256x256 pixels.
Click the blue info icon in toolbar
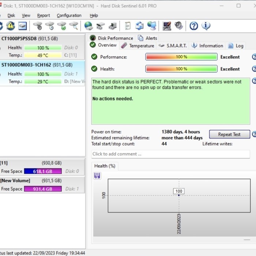coord(206,26)
